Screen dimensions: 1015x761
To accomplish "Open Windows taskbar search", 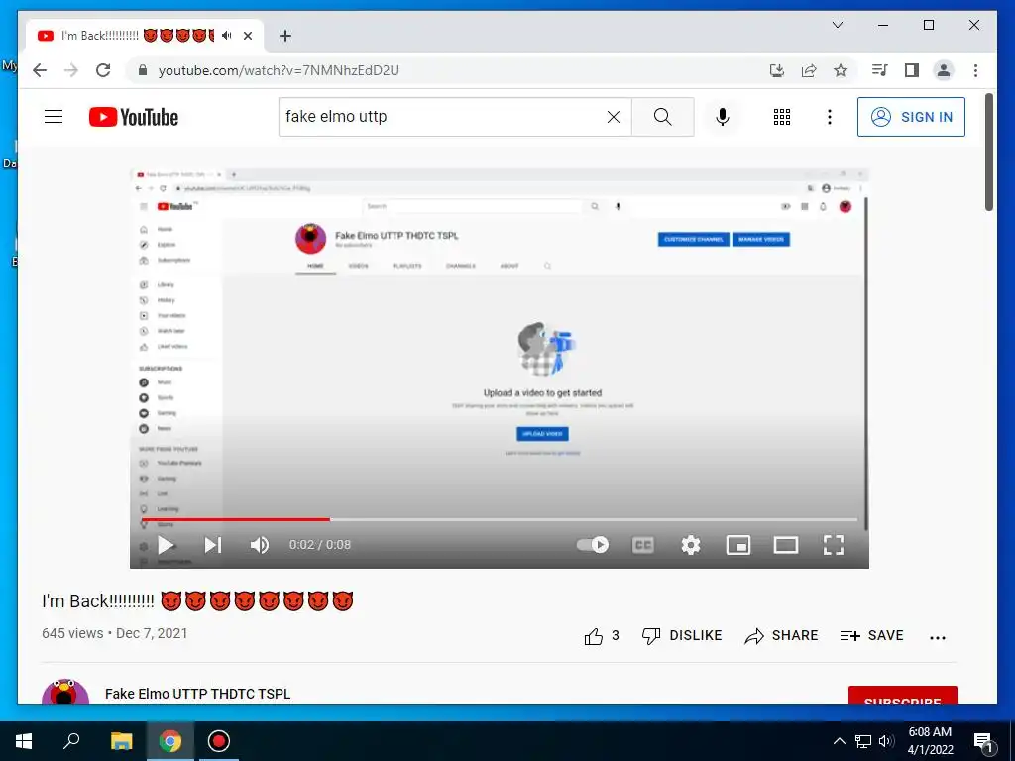I will [x=71, y=741].
